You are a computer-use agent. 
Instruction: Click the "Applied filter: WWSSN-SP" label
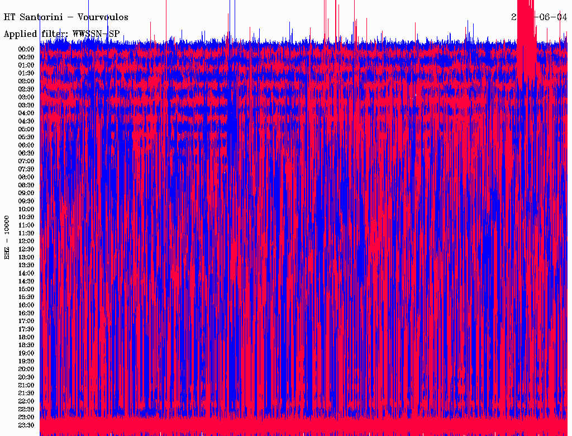[x=61, y=34]
